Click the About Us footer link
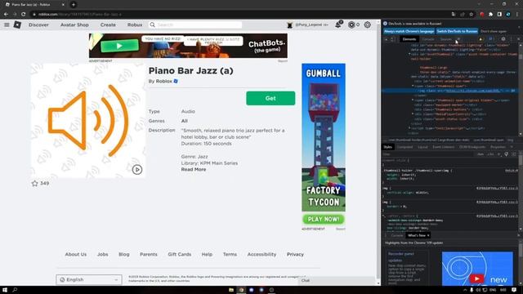Viewport: 523px width, 294px height. 76,254
